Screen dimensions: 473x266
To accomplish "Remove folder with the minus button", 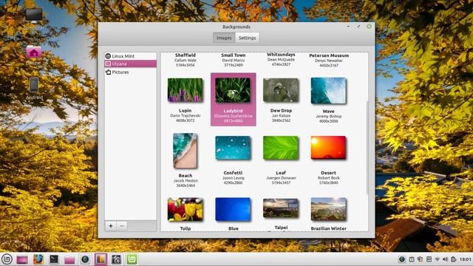I will pyautogui.click(x=121, y=226).
